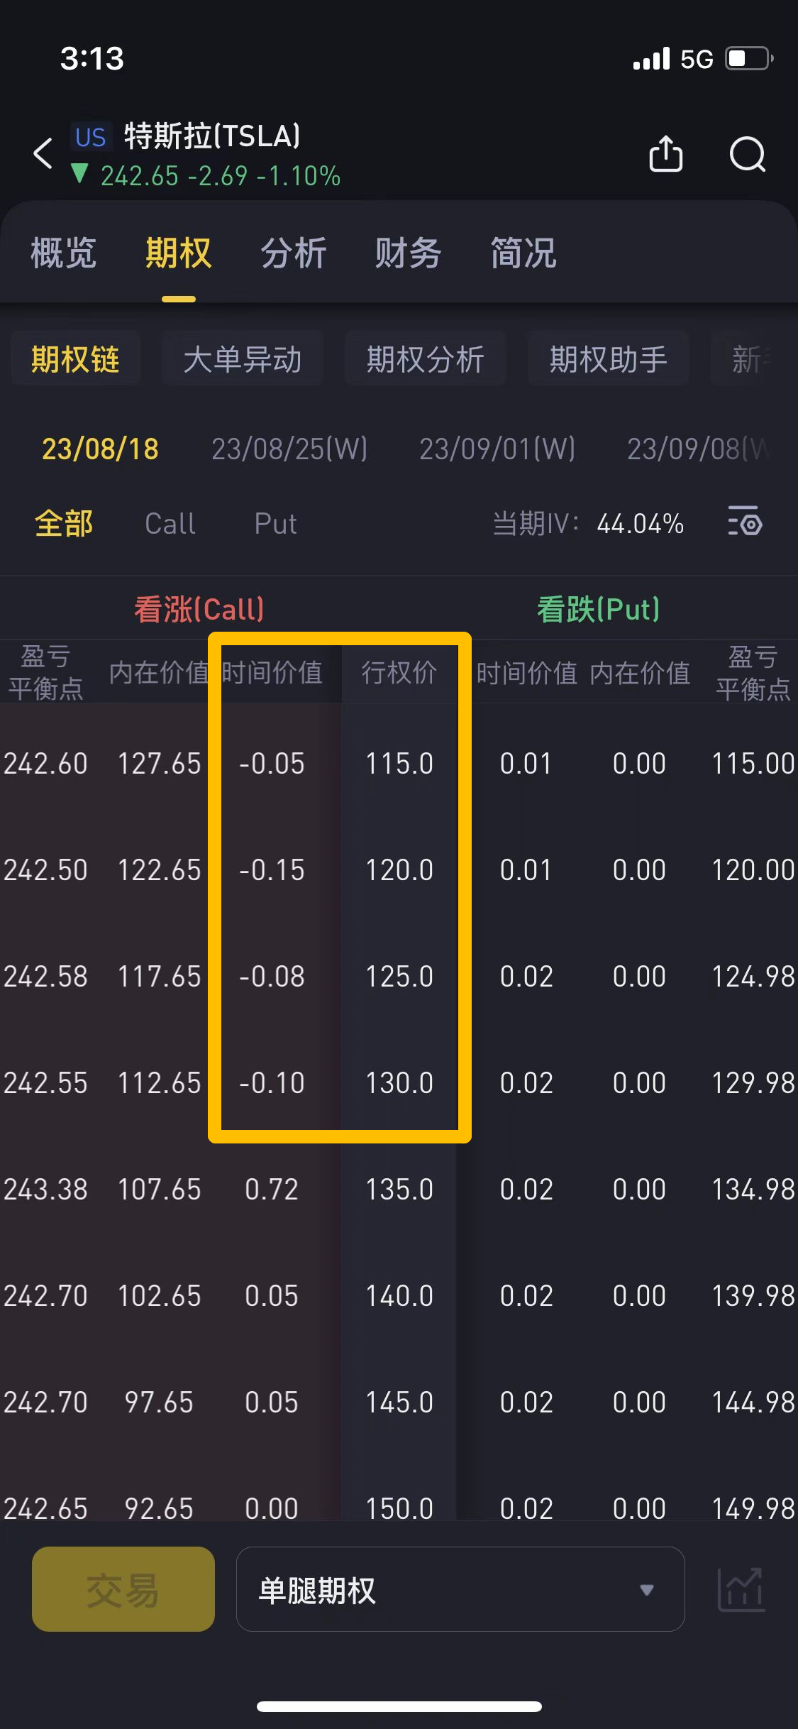Open the search magnifier icon

(748, 153)
